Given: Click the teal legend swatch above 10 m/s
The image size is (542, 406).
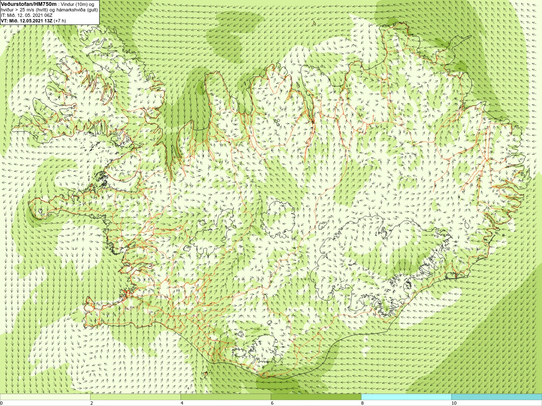Looking at the screenshot, I should pyautogui.click(x=497, y=397).
